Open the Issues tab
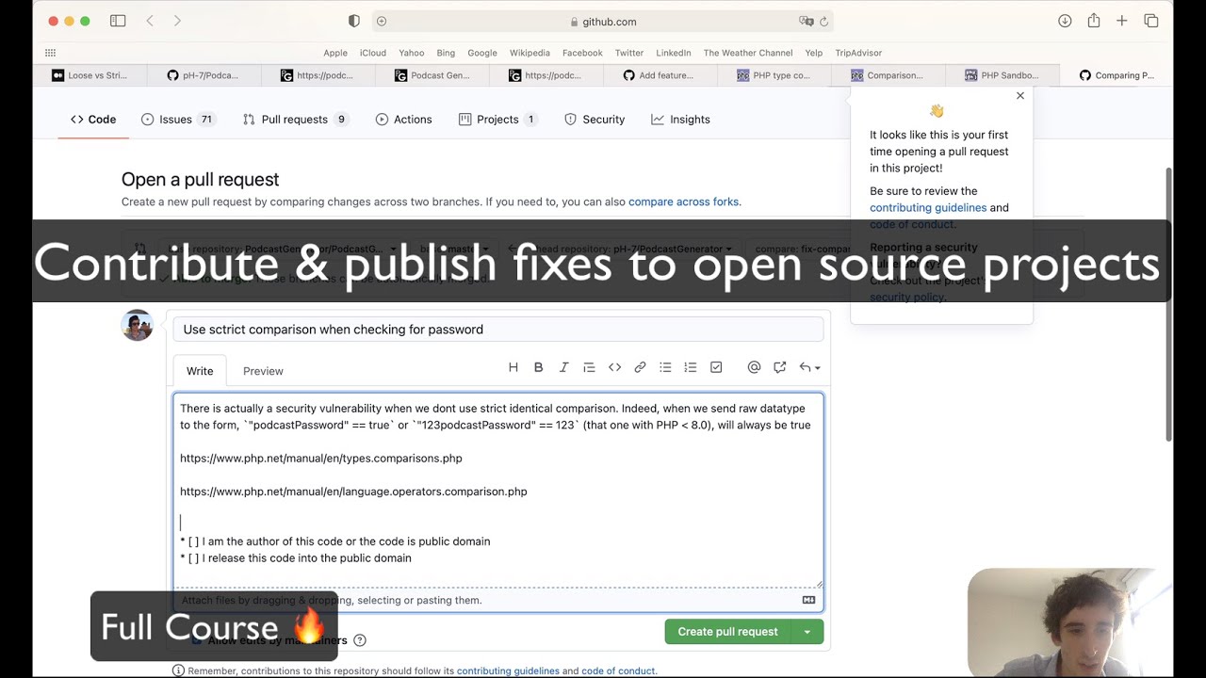This screenshot has width=1206, height=678. pos(177,120)
